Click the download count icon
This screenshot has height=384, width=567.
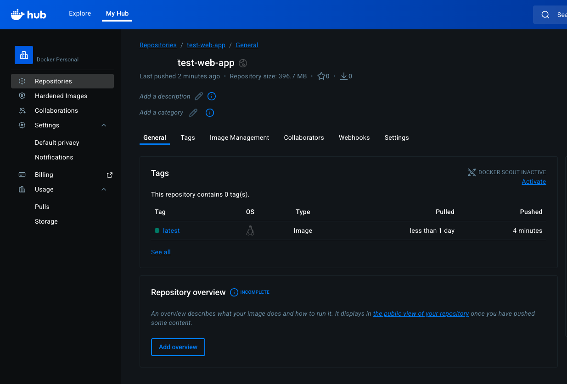pyautogui.click(x=343, y=76)
